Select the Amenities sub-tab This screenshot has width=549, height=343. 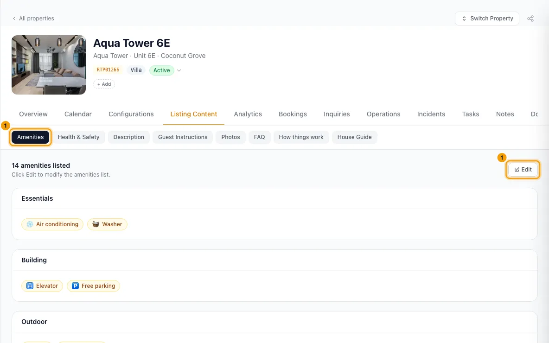pyautogui.click(x=31, y=137)
